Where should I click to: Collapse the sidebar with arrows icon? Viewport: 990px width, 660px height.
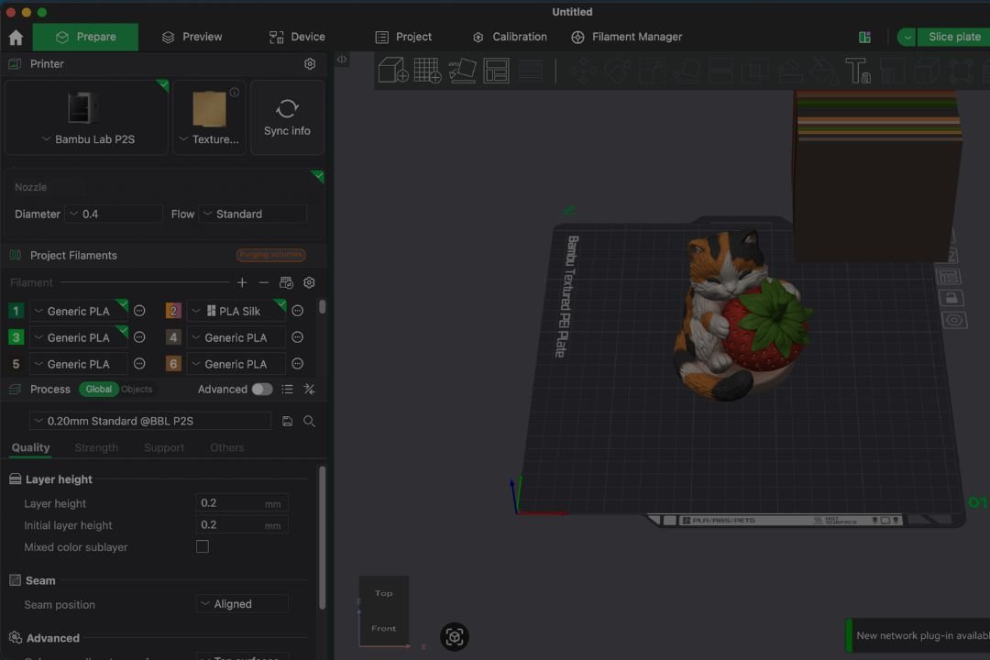pos(342,60)
